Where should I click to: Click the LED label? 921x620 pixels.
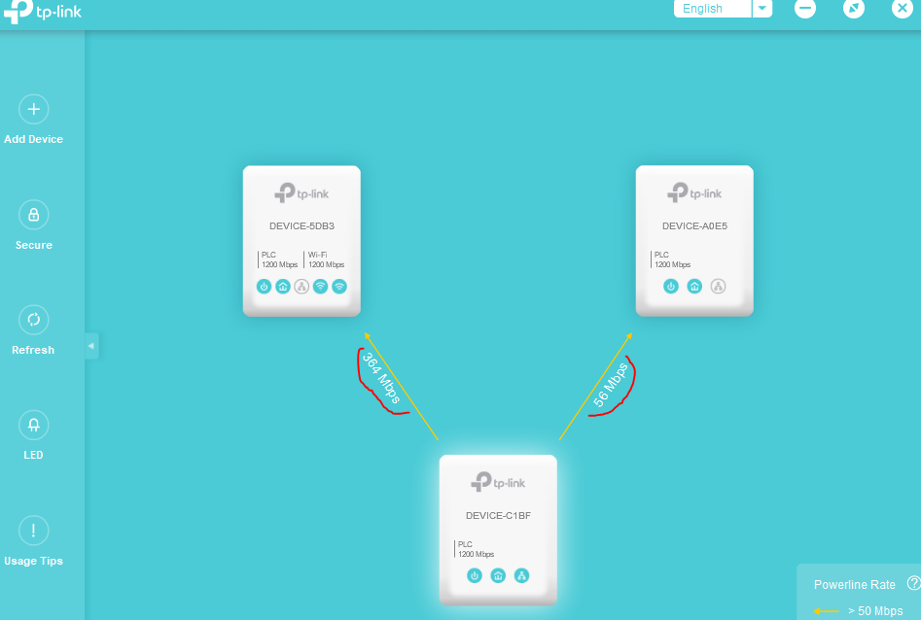pyautogui.click(x=33, y=455)
